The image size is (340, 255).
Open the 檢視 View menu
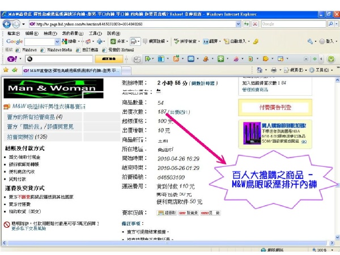click(x=50, y=33)
